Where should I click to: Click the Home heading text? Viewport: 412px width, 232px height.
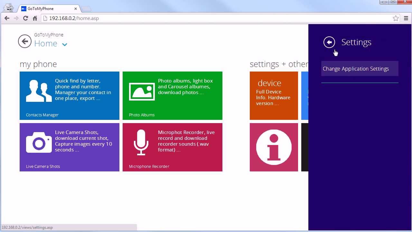(x=46, y=43)
